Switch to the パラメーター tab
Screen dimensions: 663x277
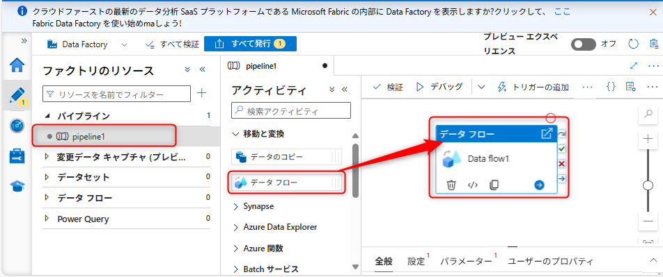(x=466, y=262)
